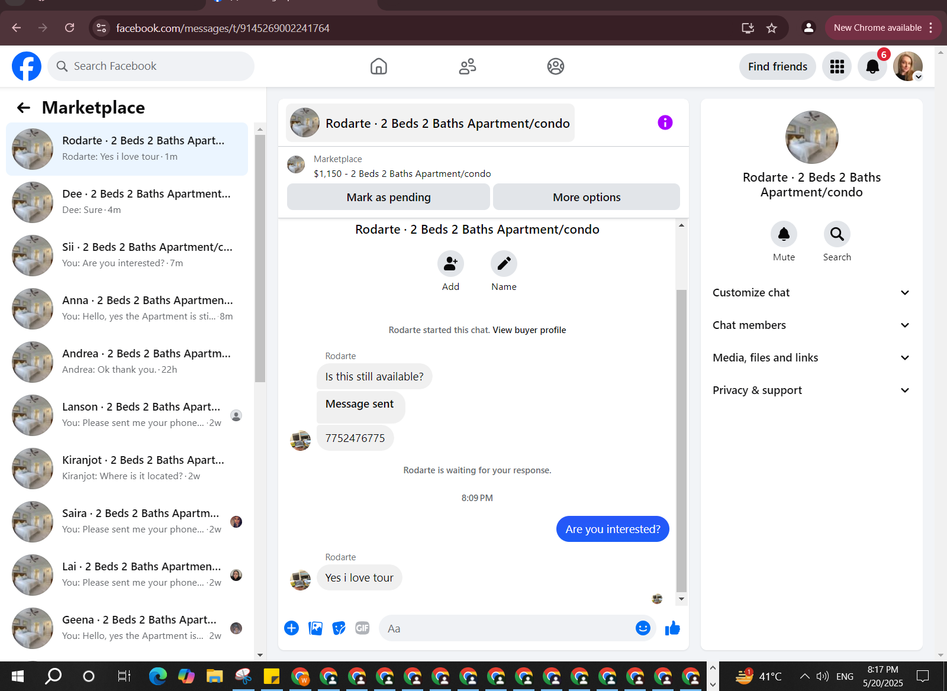Click the Add people icon in chat
947x691 pixels.
tap(450, 263)
